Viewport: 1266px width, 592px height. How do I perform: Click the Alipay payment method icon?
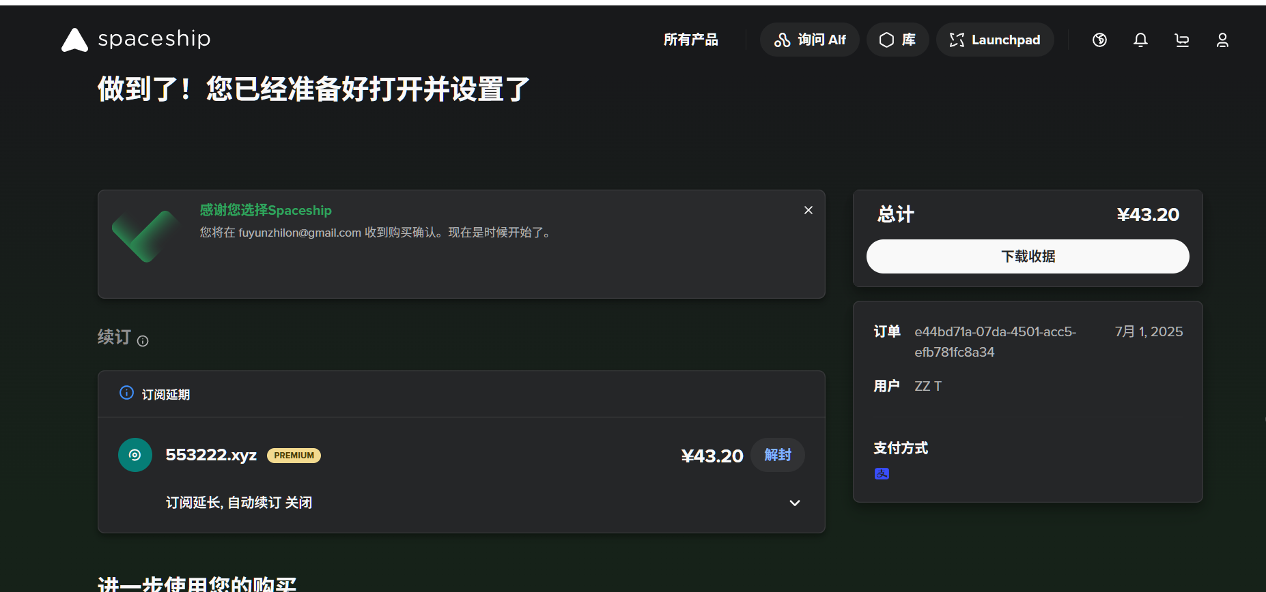tap(882, 473)
